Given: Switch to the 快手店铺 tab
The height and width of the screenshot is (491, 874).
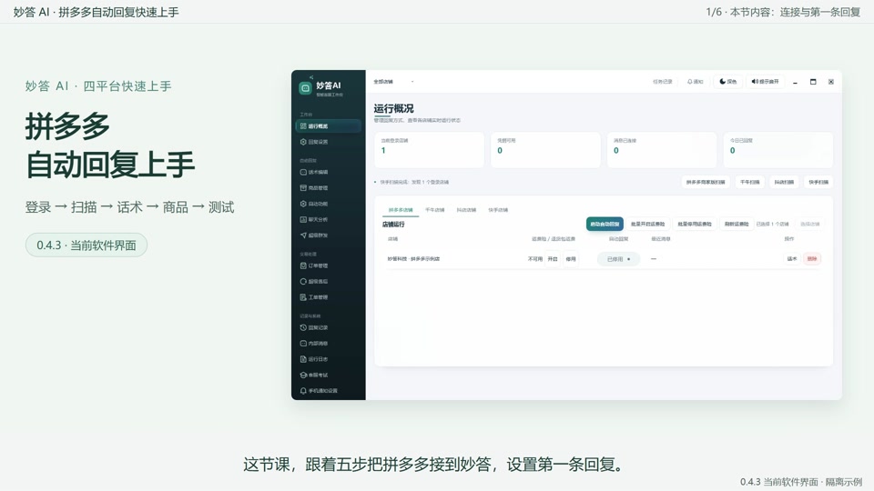Looking at the screenshot, I should [498, 210].
